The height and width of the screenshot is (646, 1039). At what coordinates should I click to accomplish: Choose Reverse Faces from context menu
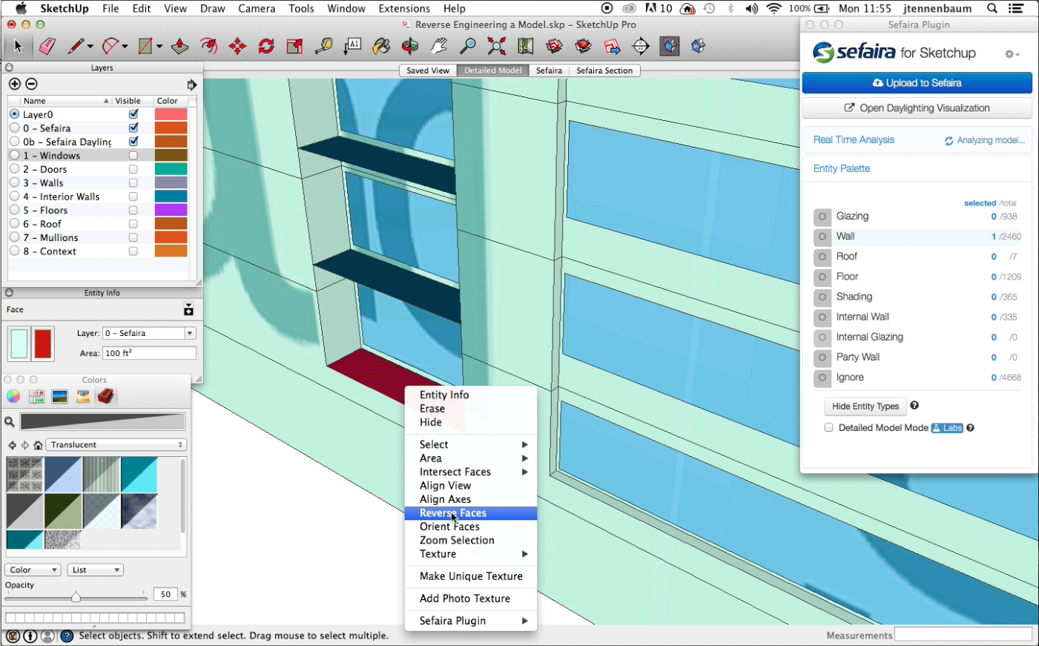pyautogui.click(x=453, y=513)
